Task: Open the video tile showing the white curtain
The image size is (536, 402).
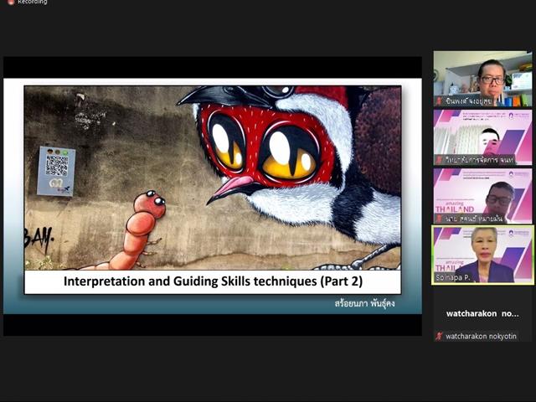Action: click(482, 137)
